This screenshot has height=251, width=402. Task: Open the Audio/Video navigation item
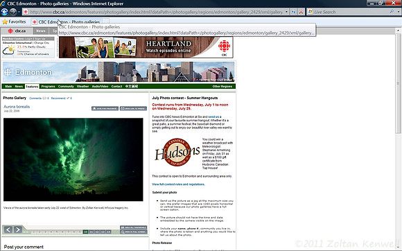click(100, 87)
